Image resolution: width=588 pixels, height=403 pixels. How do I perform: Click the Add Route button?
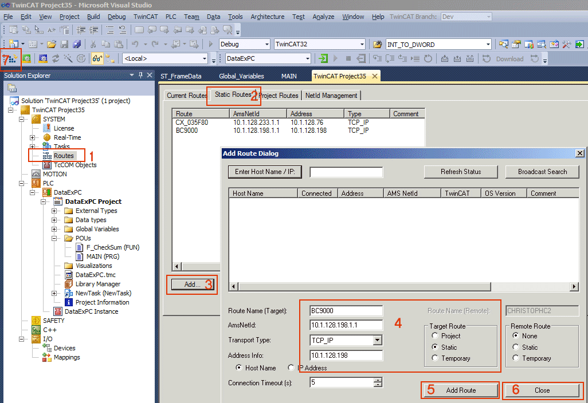(x=461, y=390)
